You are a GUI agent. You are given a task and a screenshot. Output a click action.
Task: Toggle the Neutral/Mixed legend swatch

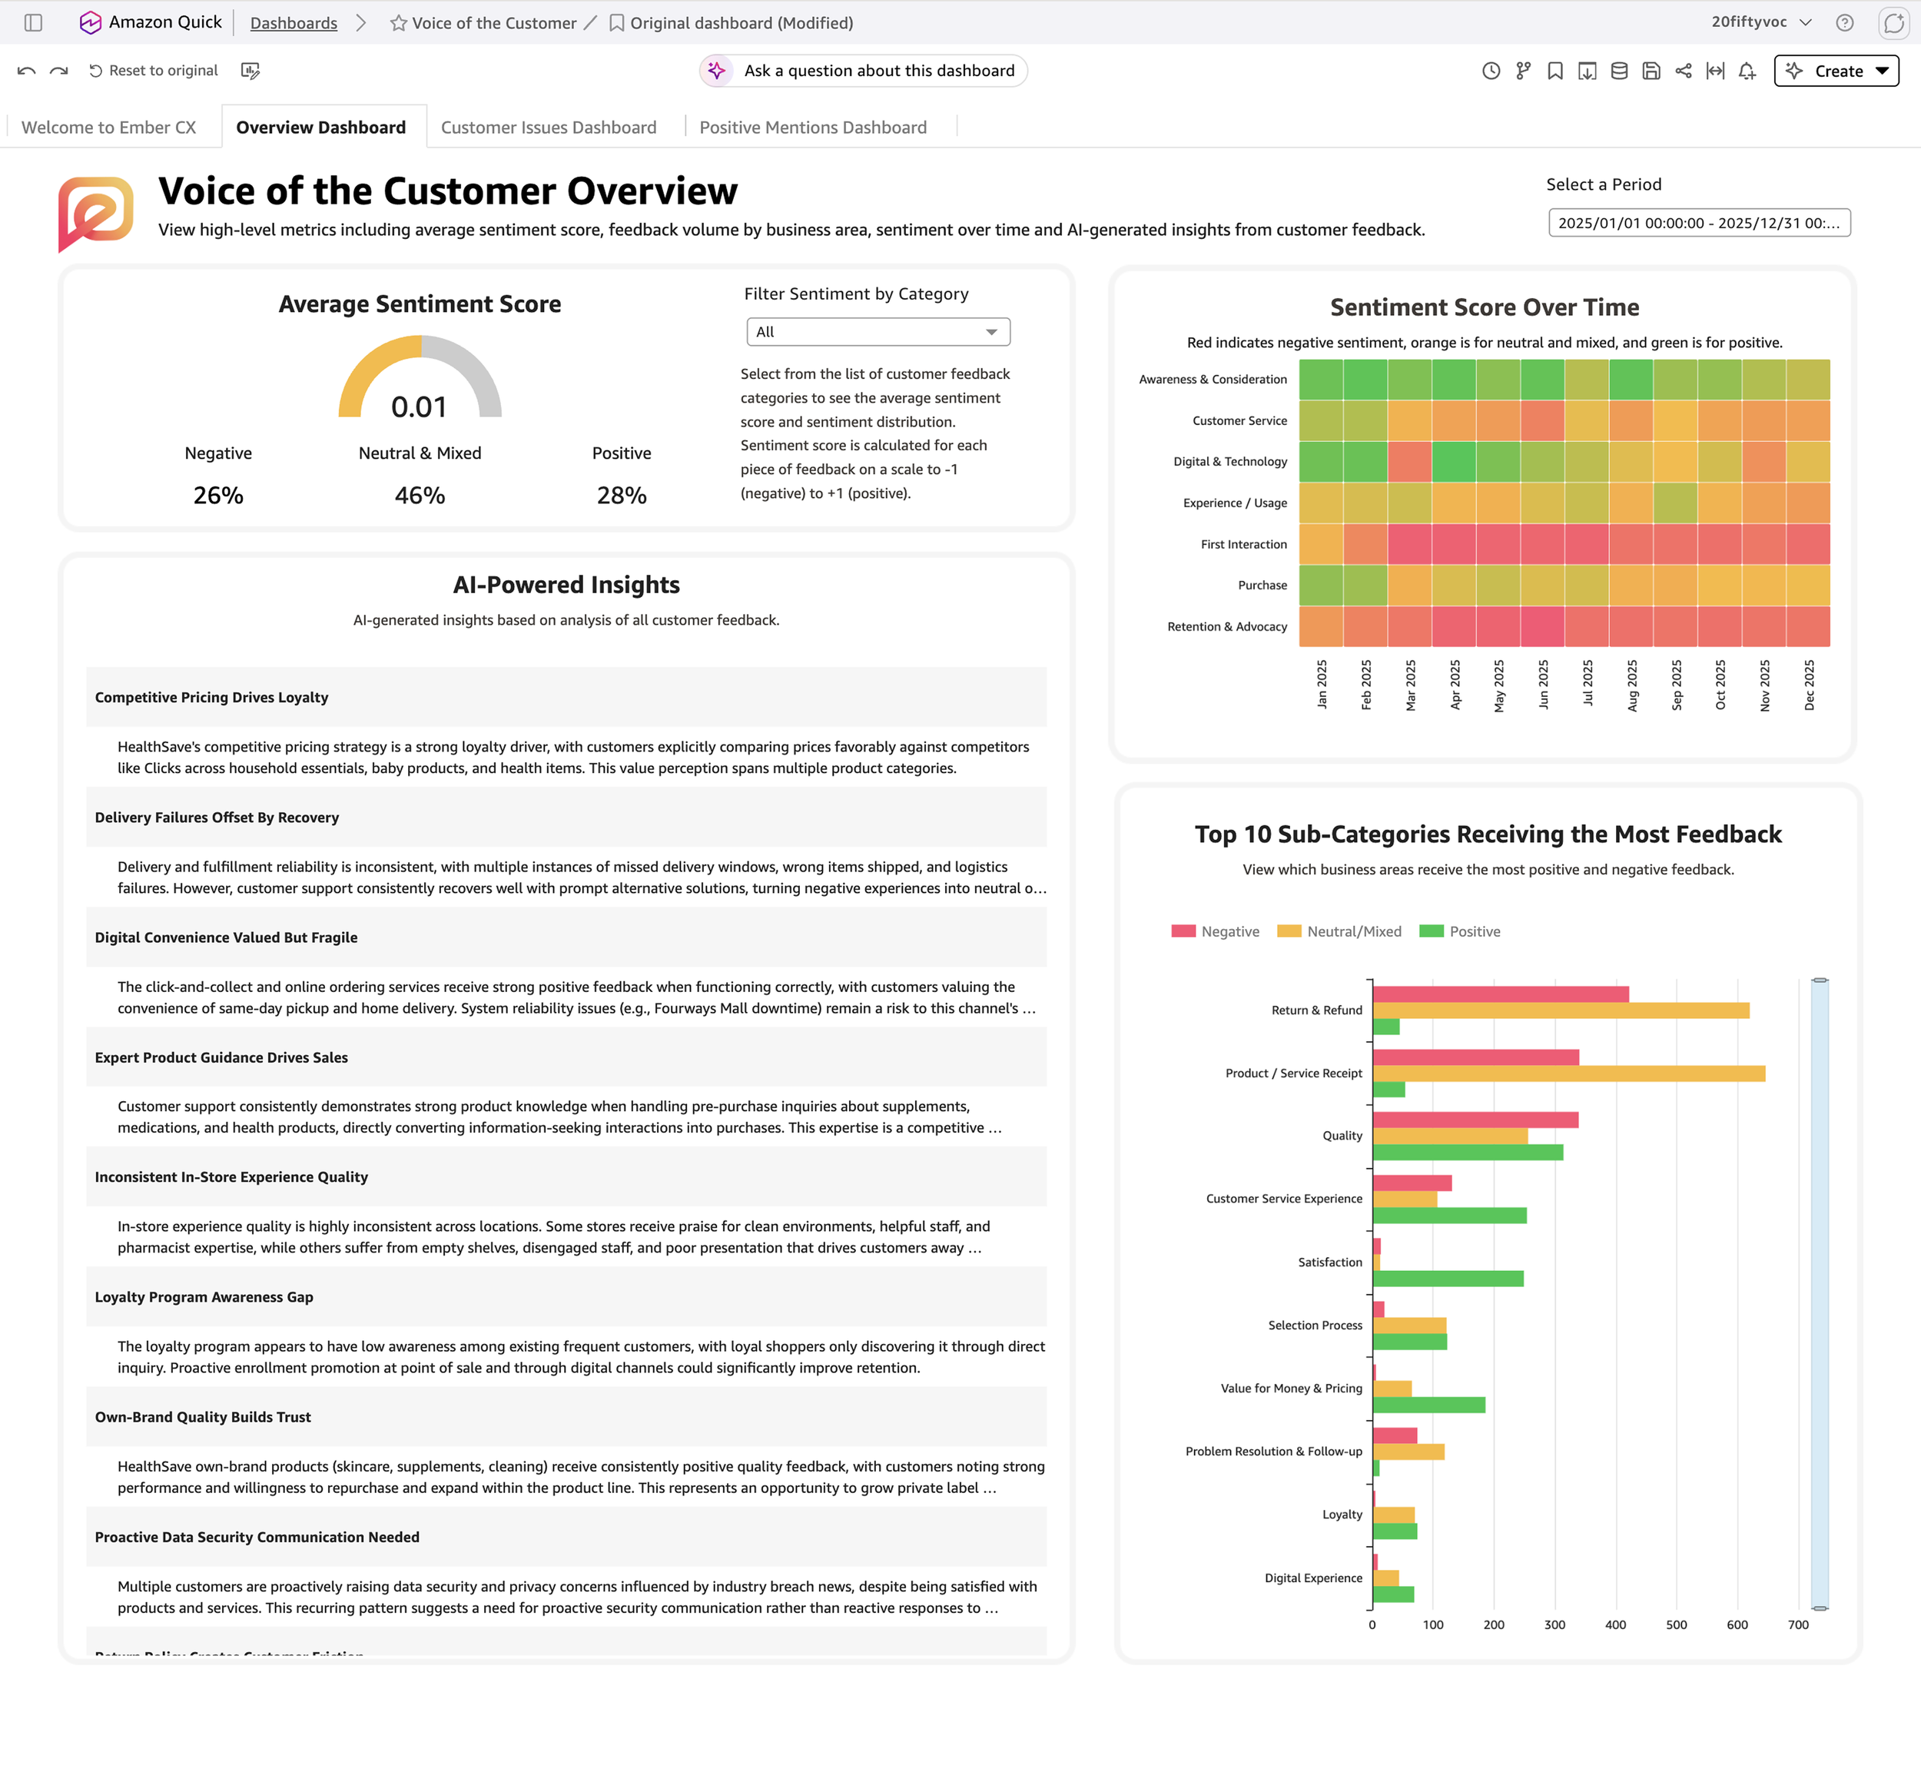click(x=1289, y=931)
